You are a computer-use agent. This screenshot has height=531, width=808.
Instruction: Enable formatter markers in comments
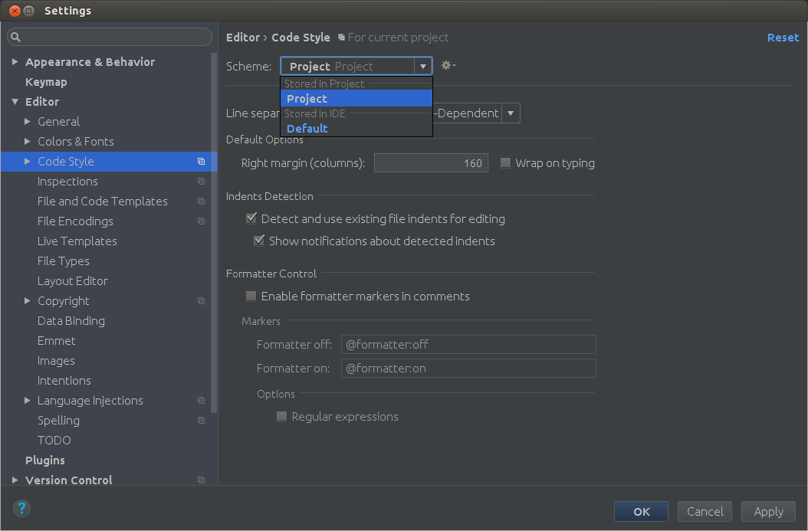tap(251, 297)
